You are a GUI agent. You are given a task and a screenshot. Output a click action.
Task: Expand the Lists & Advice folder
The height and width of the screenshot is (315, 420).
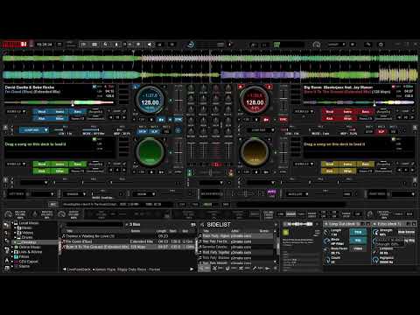(12, 252)
